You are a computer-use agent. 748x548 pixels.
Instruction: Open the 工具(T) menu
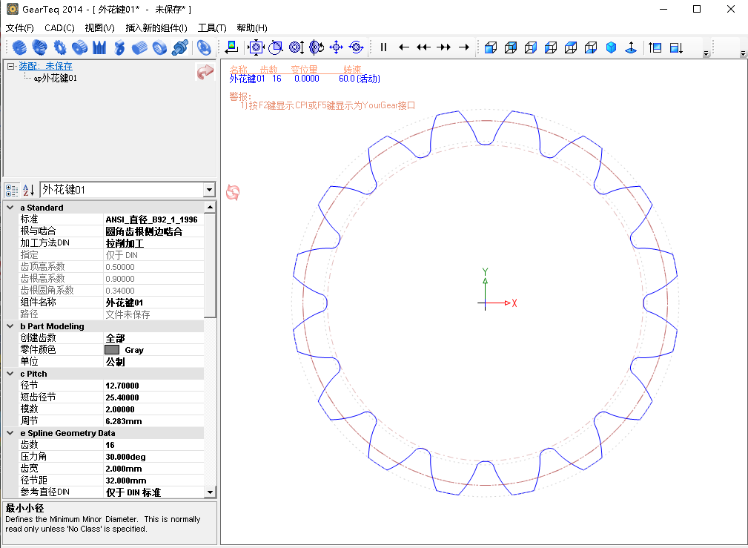[x=212, y=28]
